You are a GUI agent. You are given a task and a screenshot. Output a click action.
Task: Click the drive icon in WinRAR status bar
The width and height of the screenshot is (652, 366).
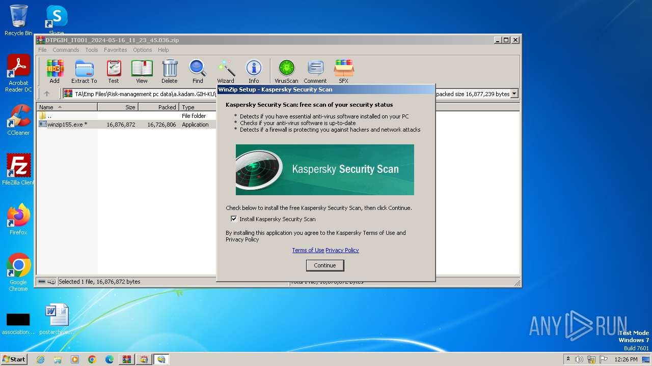(42, 282)
